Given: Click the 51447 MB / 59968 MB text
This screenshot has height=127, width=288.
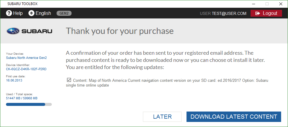Looking at the screenshot, I should click(x=22, y=98).
